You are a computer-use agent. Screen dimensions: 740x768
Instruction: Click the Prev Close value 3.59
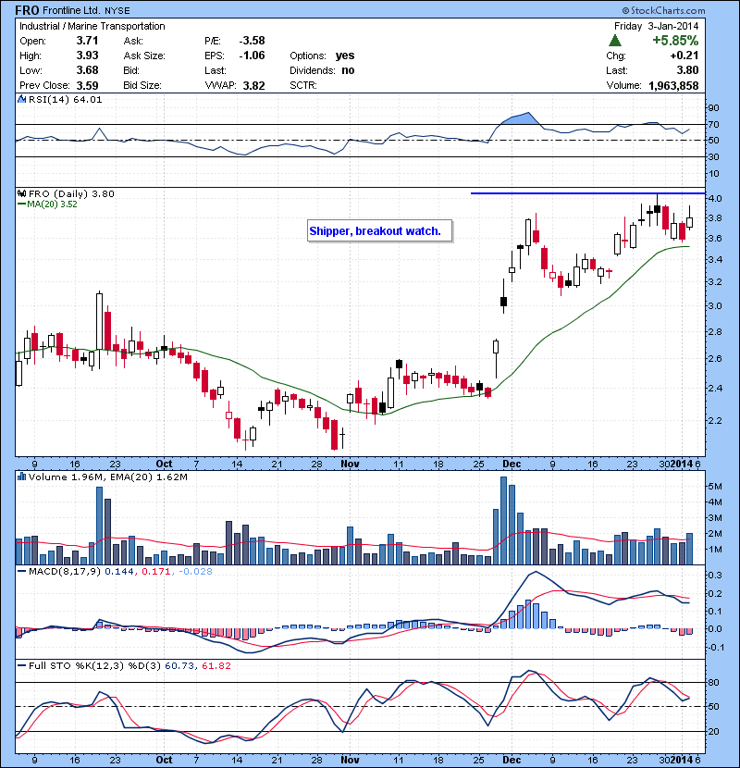(x=87, y=85)
